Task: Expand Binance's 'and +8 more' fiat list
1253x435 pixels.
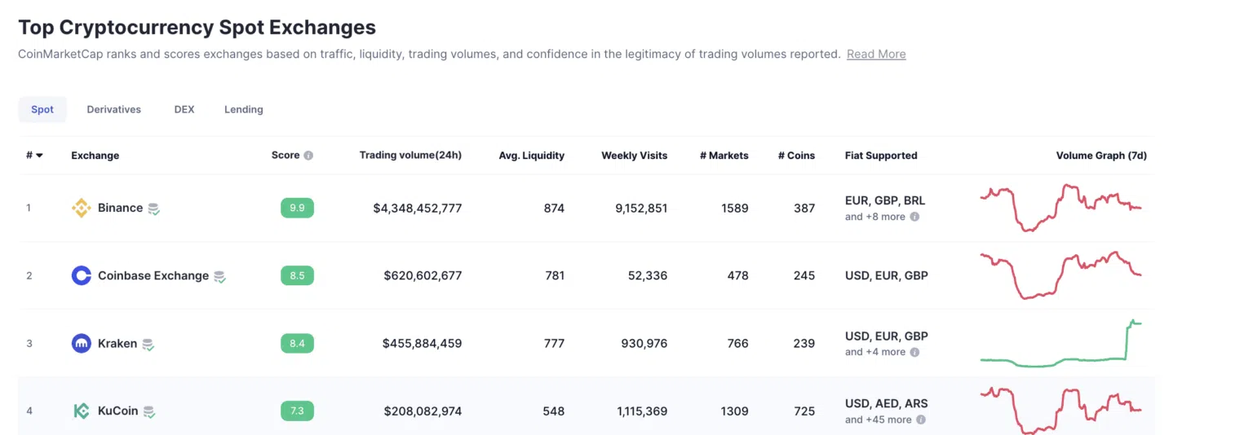Action: [875, 217]
